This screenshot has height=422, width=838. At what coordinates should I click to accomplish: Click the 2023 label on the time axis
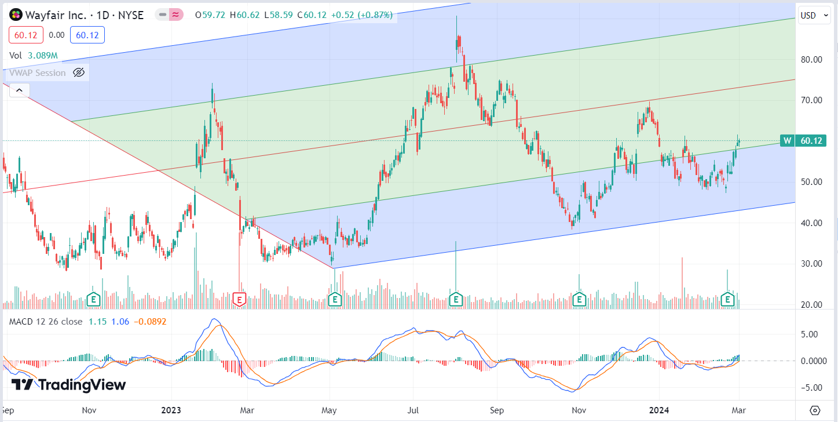pos(171,410)
